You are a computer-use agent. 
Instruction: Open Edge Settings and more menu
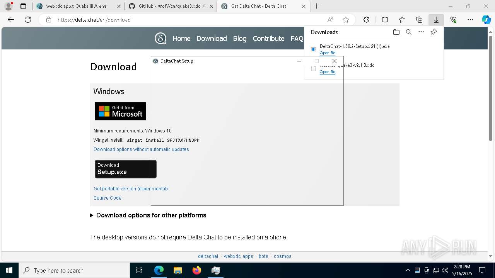[x=470, y=20]
